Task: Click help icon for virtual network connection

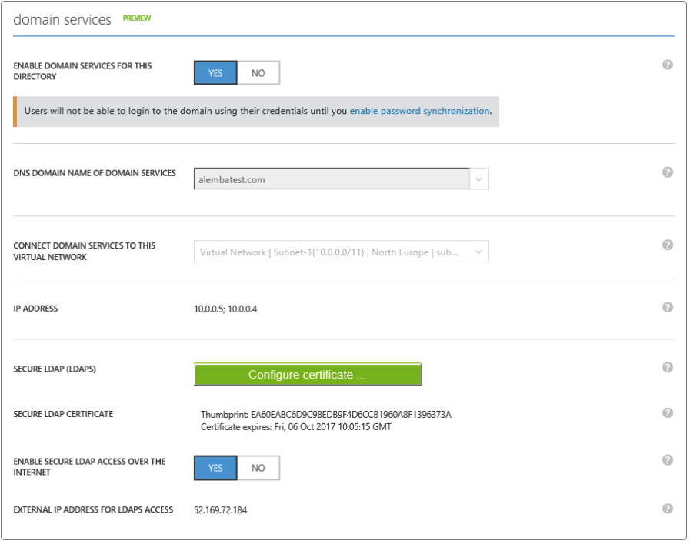Action: point(668,245)
